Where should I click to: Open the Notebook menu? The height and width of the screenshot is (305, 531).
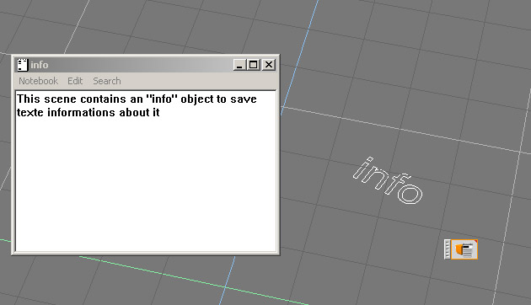(38, 81)
